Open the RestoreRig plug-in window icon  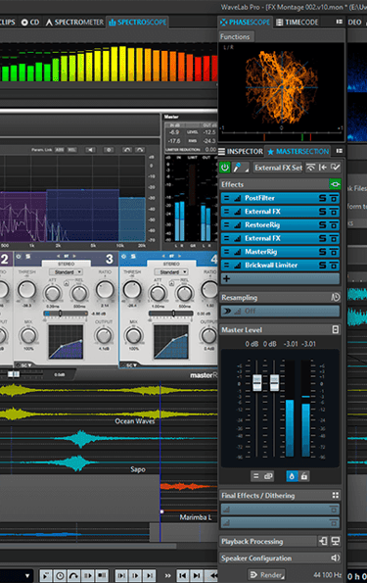[334, 225]
